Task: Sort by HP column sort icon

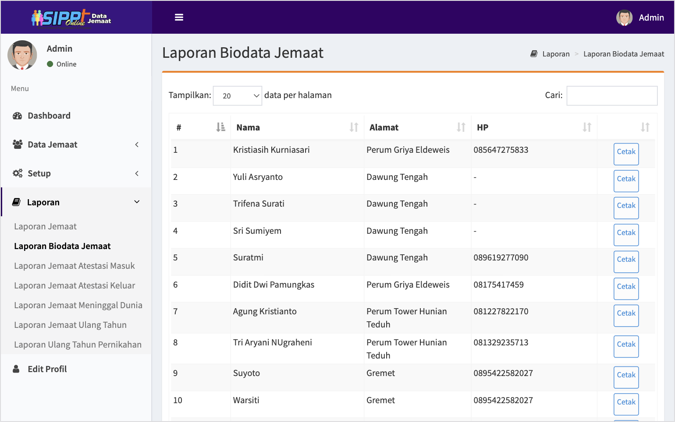Action: pos(586,127)
